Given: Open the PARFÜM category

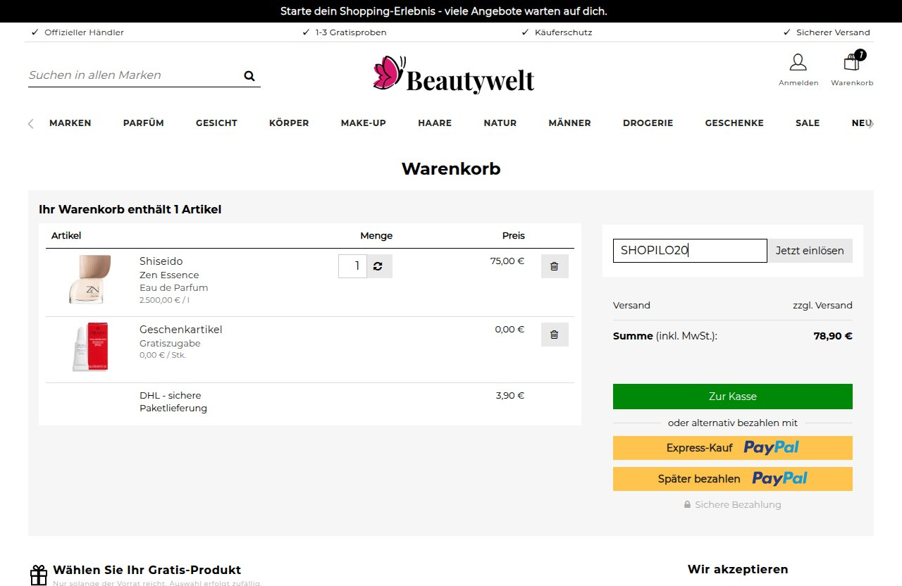Looking at the screenshot, I should tap(144, 123).
